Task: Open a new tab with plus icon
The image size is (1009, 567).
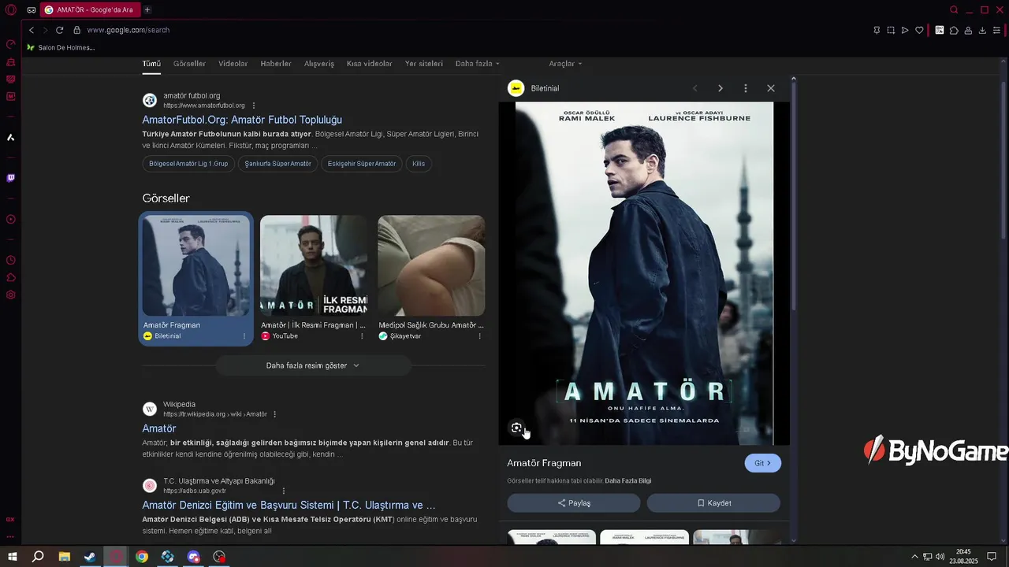Action: (147, 9)
